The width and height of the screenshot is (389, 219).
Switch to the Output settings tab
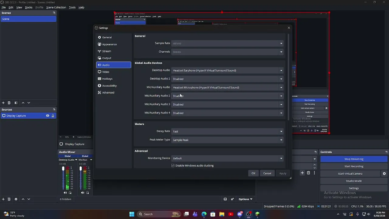pos(114,58)
